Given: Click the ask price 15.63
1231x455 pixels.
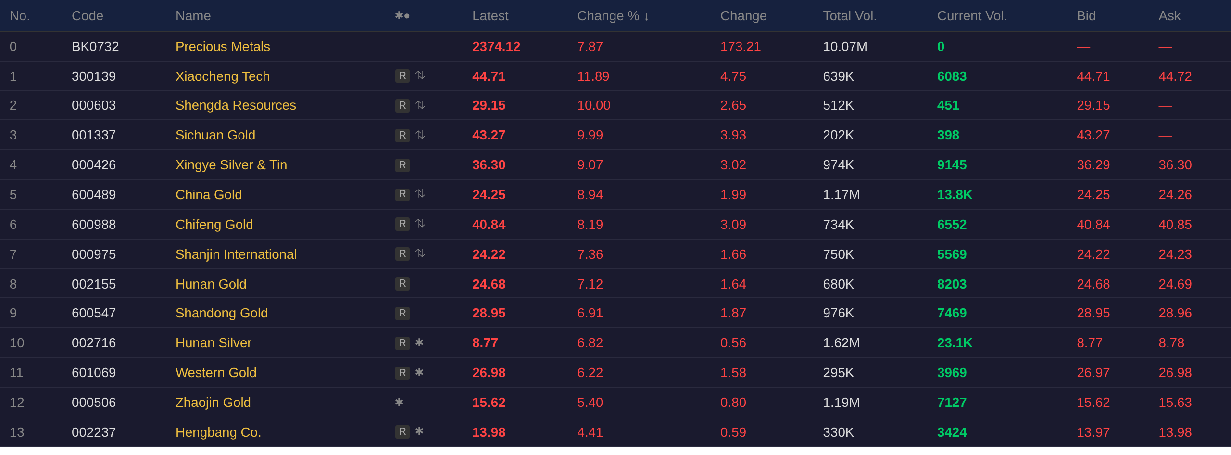Looking at the screenshot, I should [1175, 403].
